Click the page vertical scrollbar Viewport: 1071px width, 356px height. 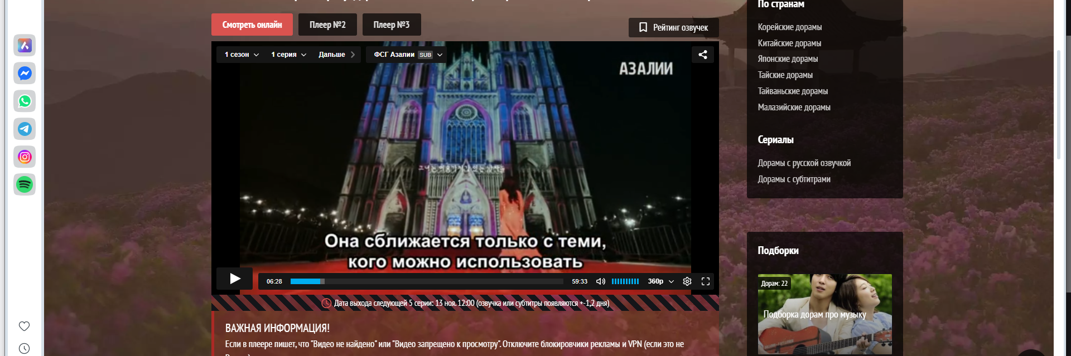pyautogui.click(x=1059, y=105)
